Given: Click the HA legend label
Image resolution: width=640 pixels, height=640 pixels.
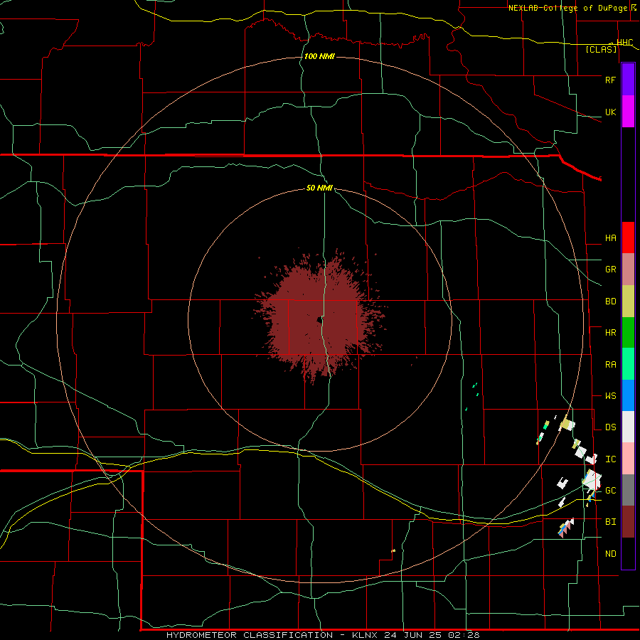Looking at the screenshot, I should click(x=610, y=238).
